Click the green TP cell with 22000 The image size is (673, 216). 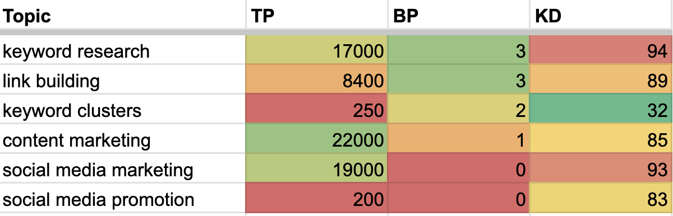click(x=316, y=140)
